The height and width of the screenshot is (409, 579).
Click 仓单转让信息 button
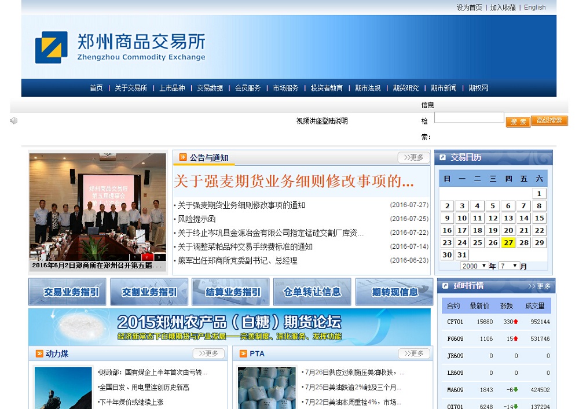click(x=313, y=292)
